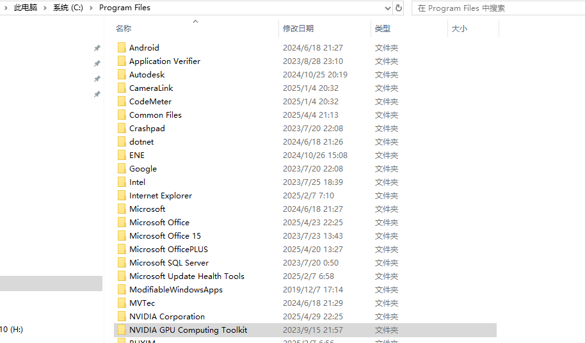Image resolution: width=585 pixels, height=343 pixels.
Task: Click the Autodesk folder icon
Action: click(x=122, y=74)
